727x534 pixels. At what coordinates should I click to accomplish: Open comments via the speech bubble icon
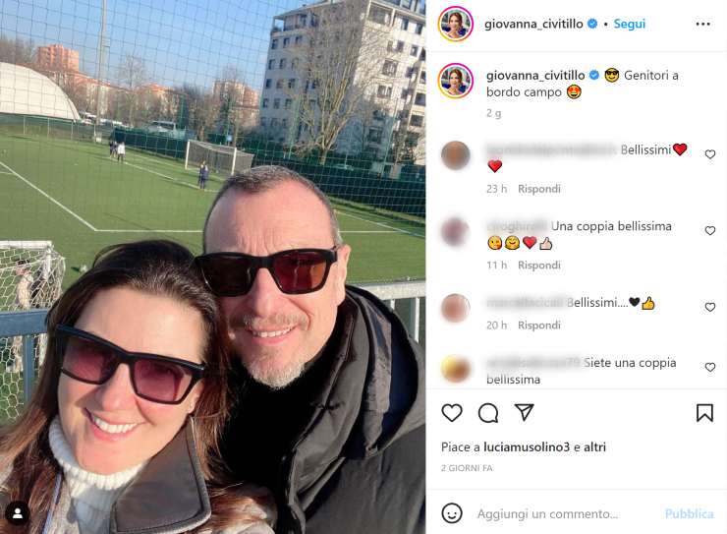[x=487, y=412]
